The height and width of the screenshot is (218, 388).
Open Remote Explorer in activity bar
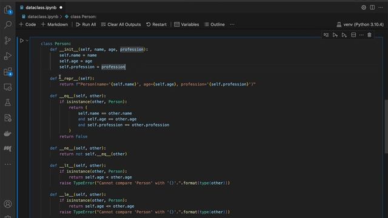coord(8,87)
